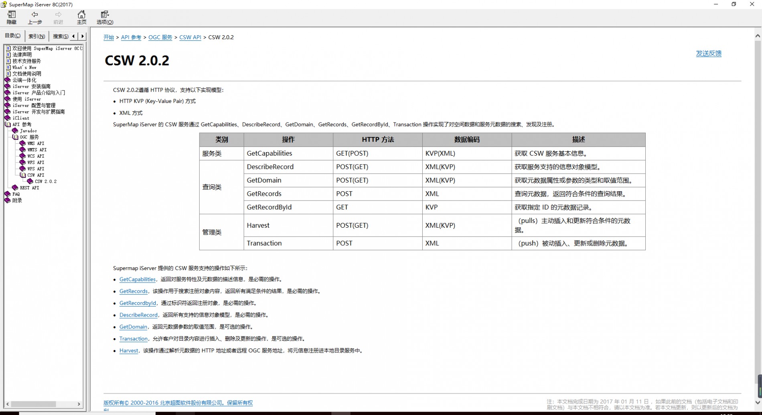This screenshot has height=415, width=762.
Task: Select the 法律声明 page icon
Action: tap(8, 55)
